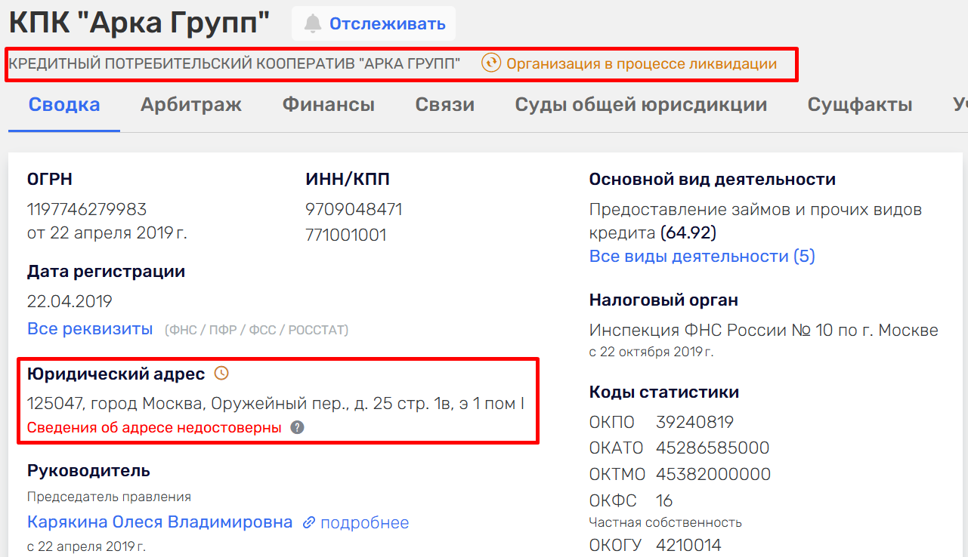Click the OKPO code 39240819
The image size is (968, 557).
695,422
